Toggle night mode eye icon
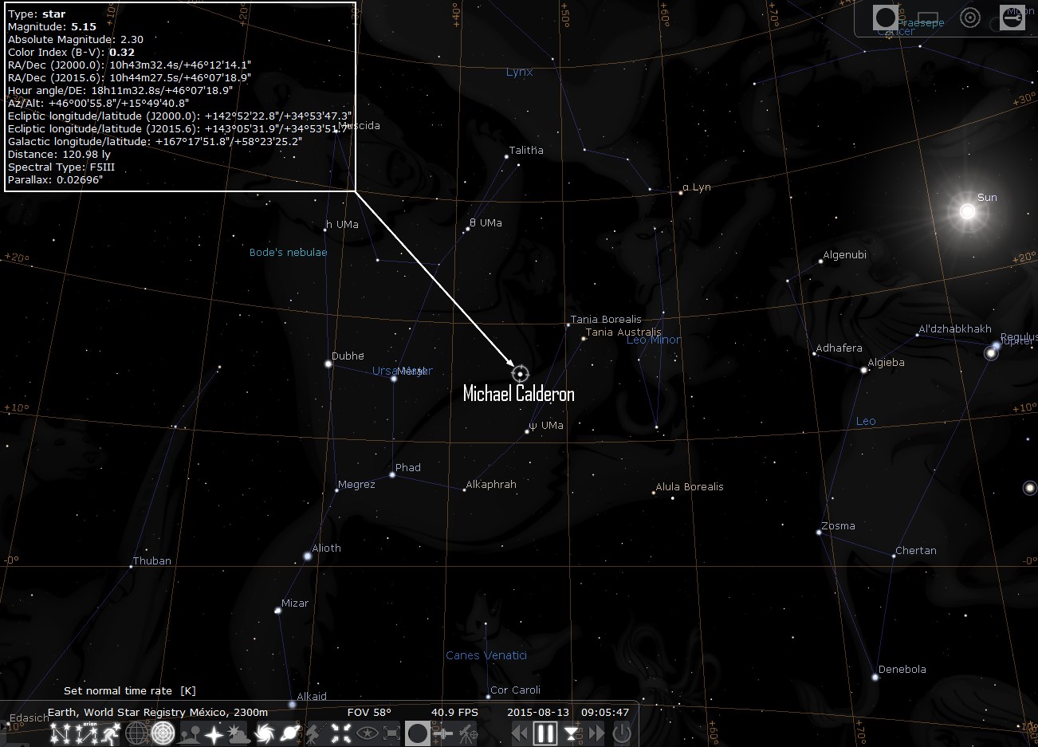This screenshot has width=1038, height=747. click(x=368, y=733)
